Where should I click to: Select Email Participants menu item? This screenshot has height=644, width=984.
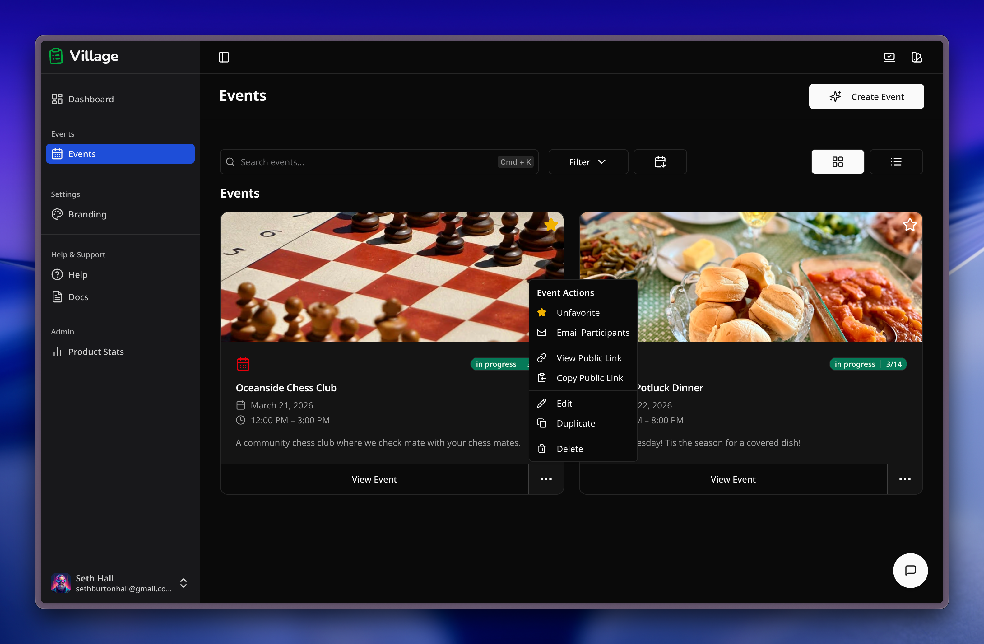point(592,333)
